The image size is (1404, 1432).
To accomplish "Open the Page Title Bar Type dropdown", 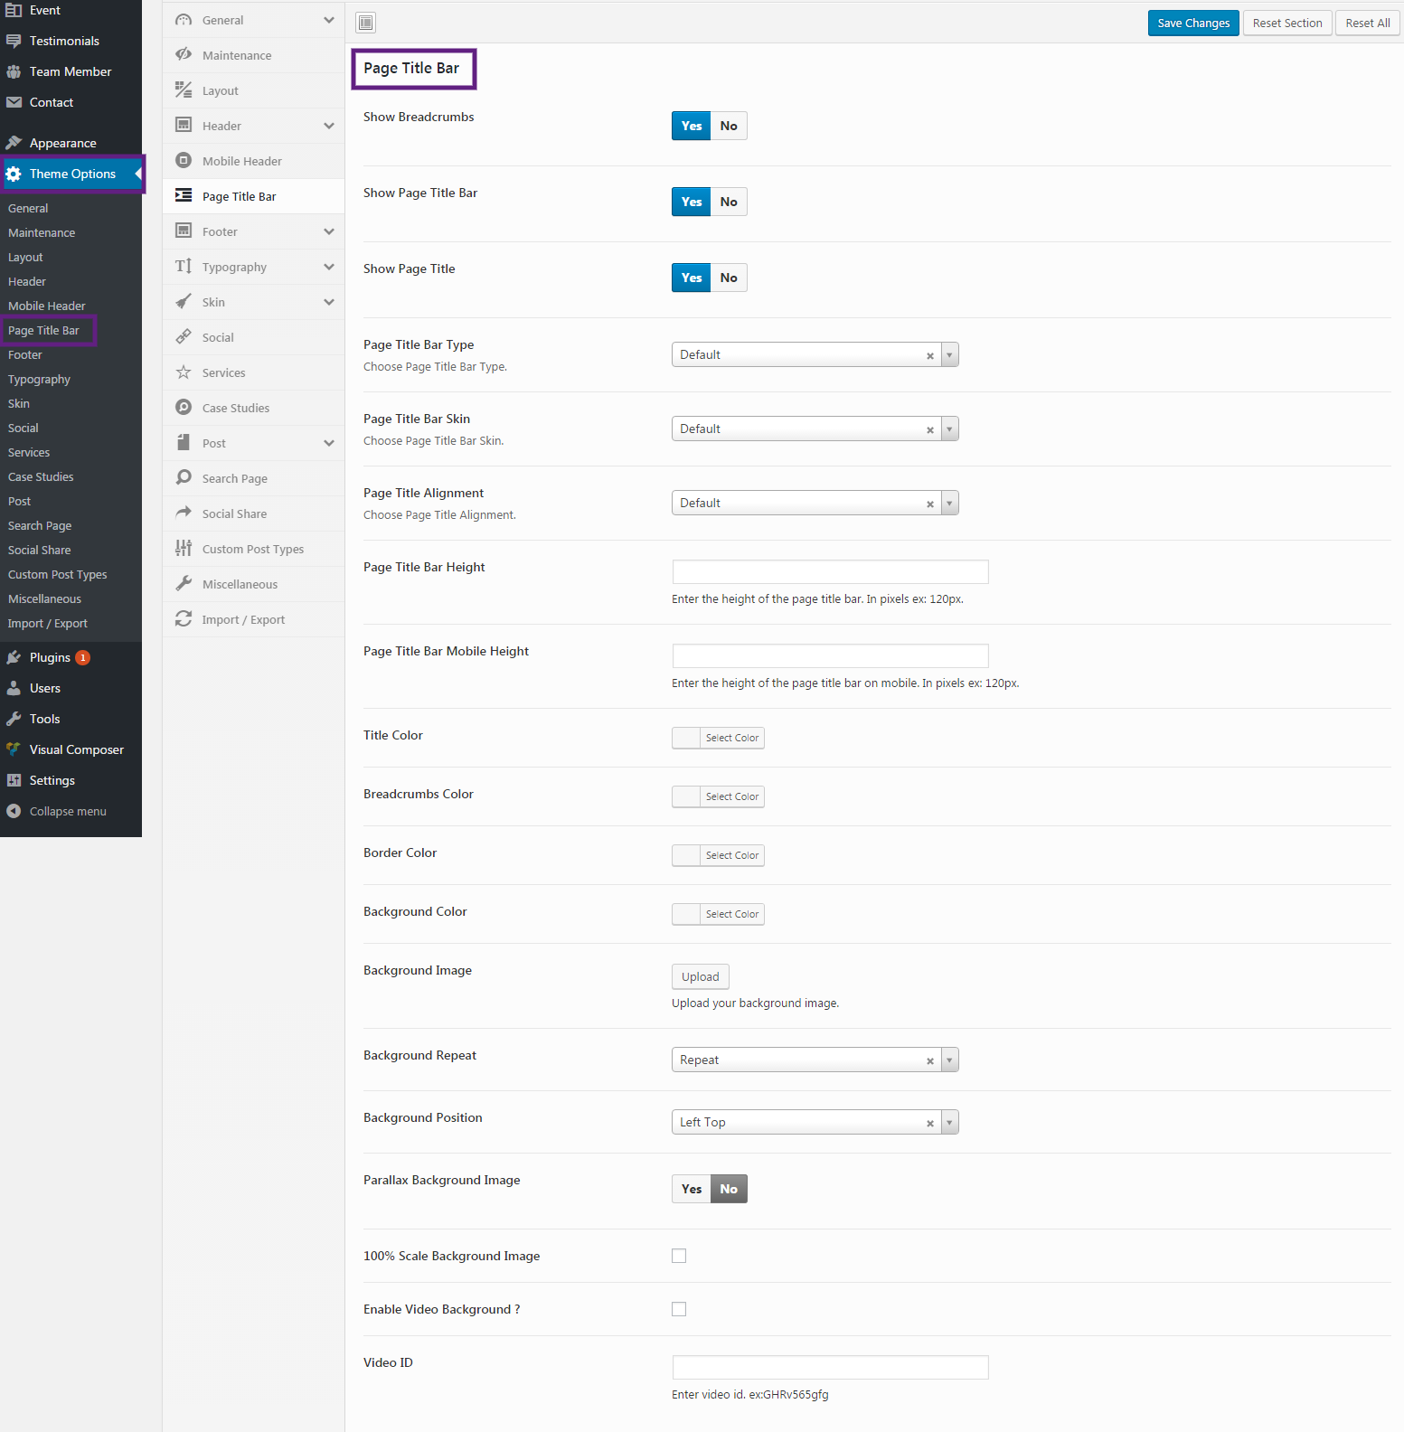I will tap(814, 354).
